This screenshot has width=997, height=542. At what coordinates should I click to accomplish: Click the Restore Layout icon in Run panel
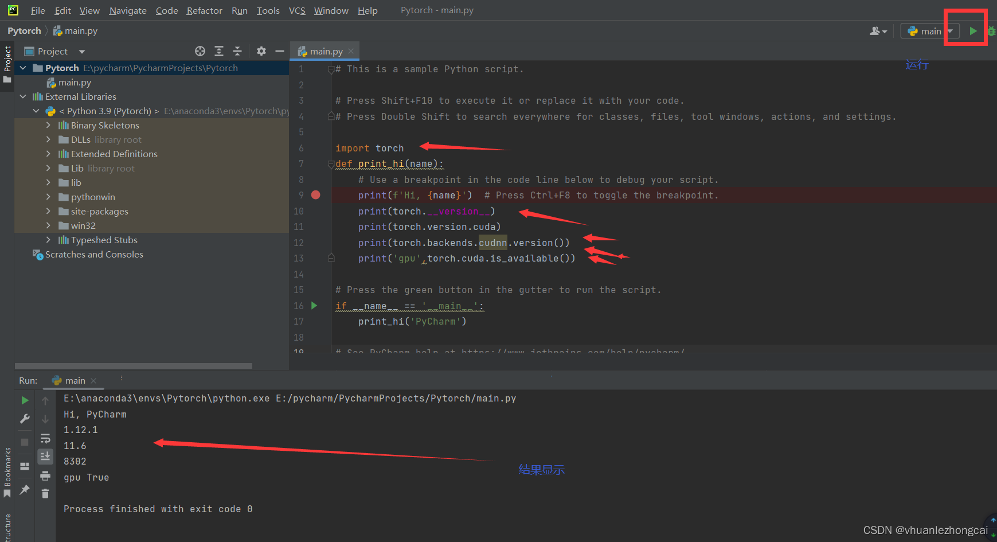pos(25,466)
